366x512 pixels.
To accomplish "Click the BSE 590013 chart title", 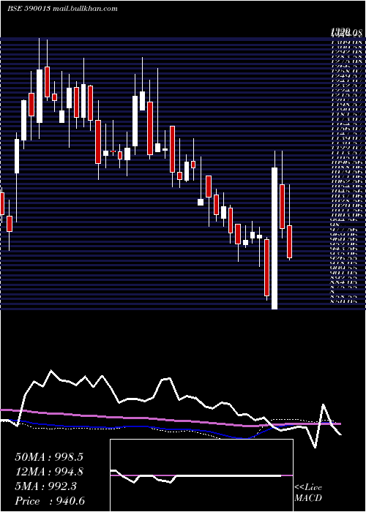I will 62,9.
